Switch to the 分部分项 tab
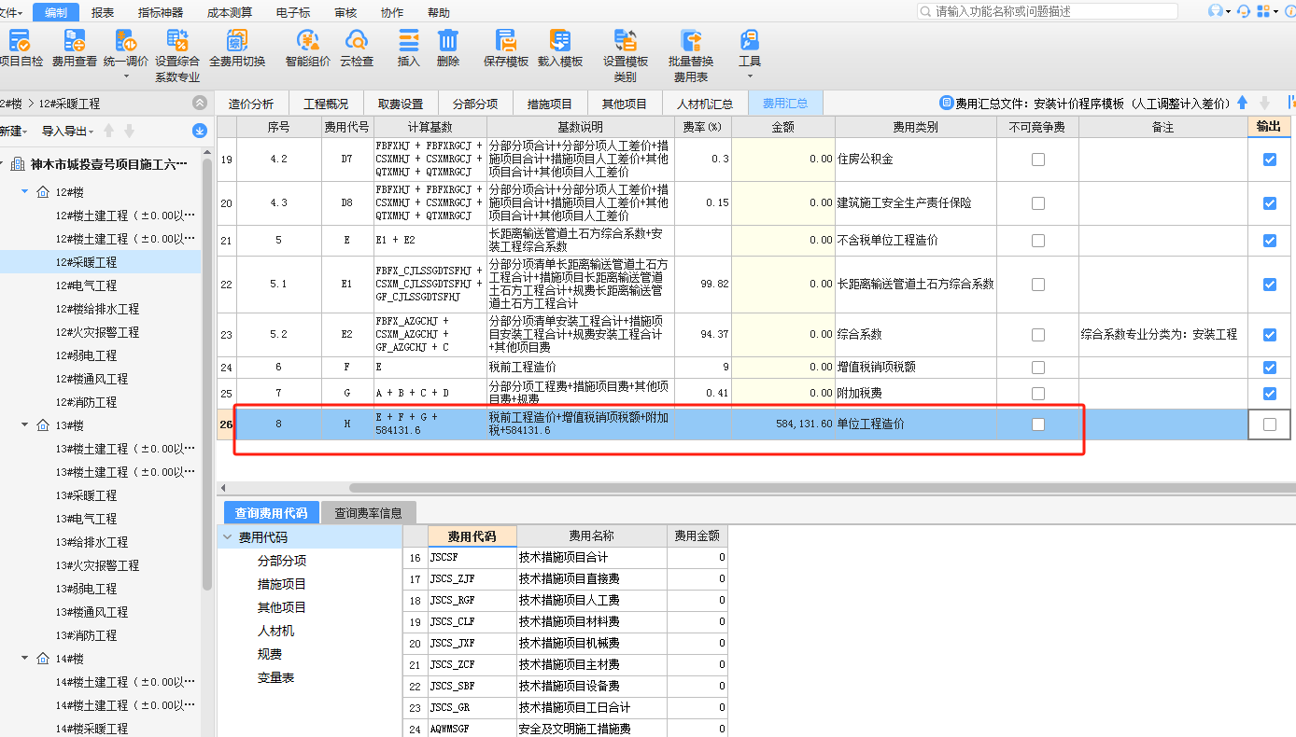 click(x=475, y=104)
